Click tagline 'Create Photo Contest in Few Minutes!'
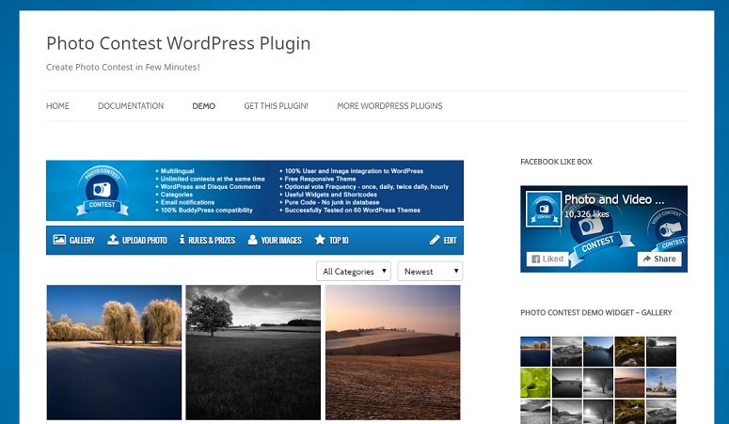Viewport: 729px width, 424px height. (x=122, y=67)
